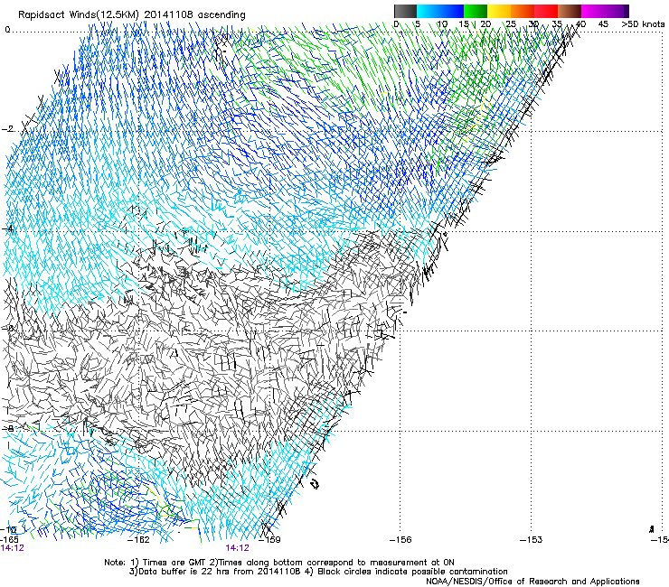Click the '-159' longitude axis label
This screenshot has height=587, width=669.
coord(270,539)
